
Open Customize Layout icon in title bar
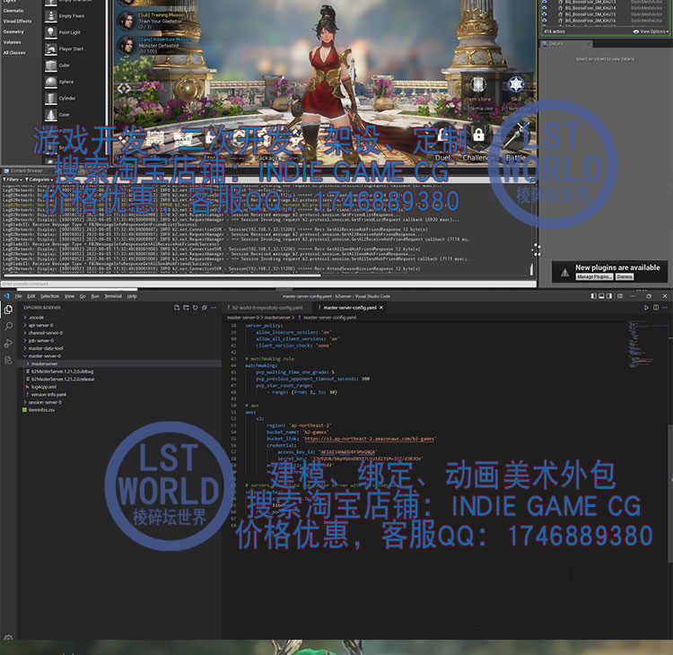pyautogui.click(x=620, y=296)
